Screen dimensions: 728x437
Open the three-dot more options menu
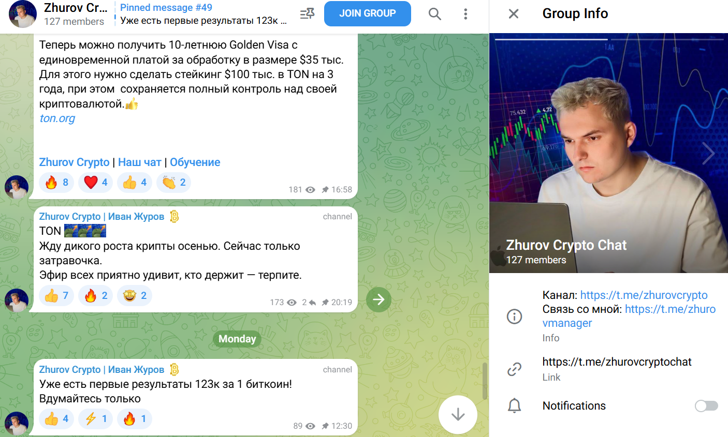tap(465, 14)
